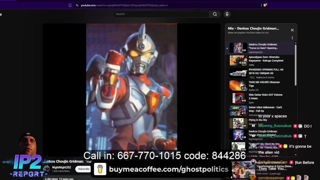
Task: Click the browser address bar URL
Action: click(x=124, y=5)
